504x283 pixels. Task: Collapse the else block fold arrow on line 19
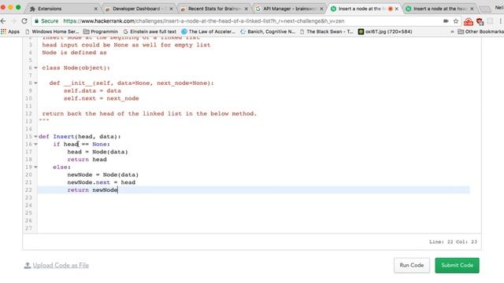pyautogui.click(x=35, y=167)
